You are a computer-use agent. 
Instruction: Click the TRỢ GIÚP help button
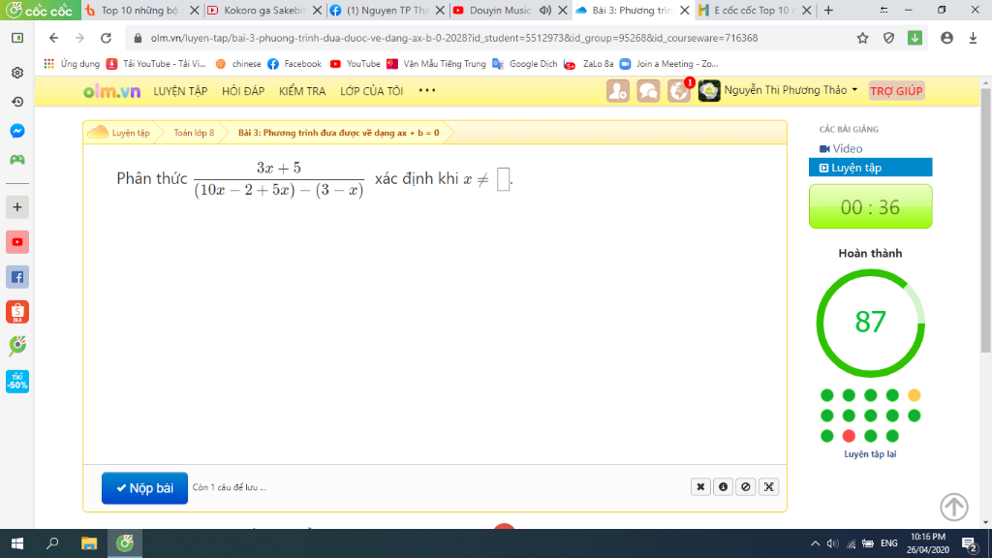pyautogui.click(x=896, y=91)
